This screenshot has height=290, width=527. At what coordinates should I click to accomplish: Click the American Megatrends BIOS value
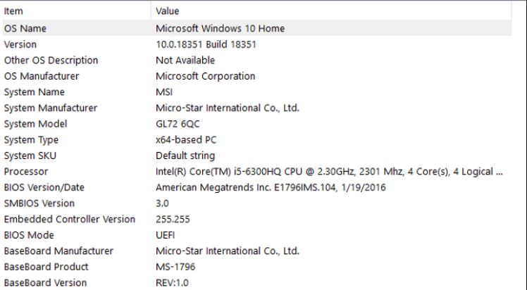pos(271,187)
